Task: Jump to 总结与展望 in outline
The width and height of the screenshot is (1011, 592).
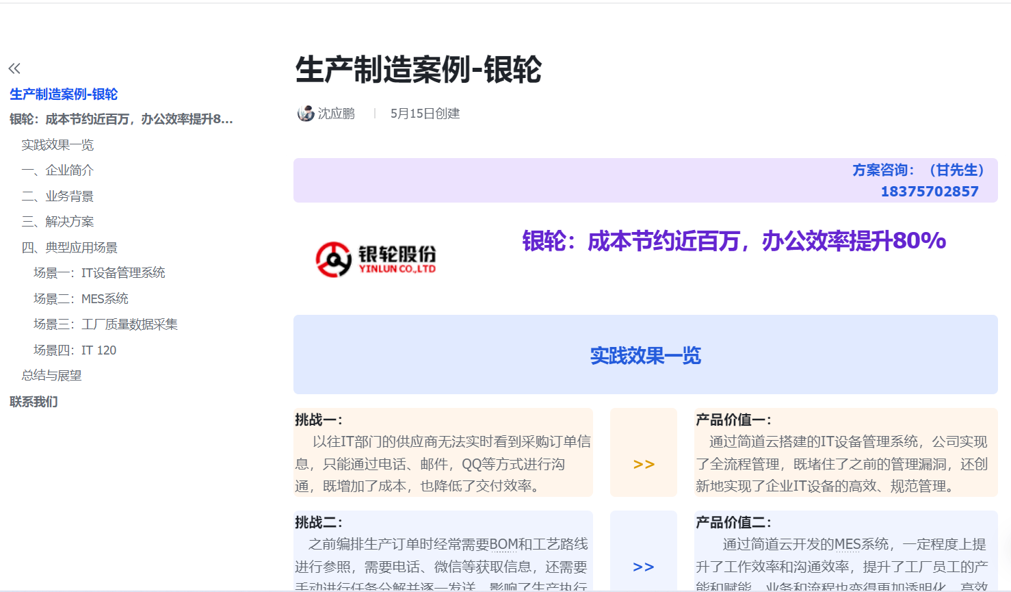Action: click(51, 376)
